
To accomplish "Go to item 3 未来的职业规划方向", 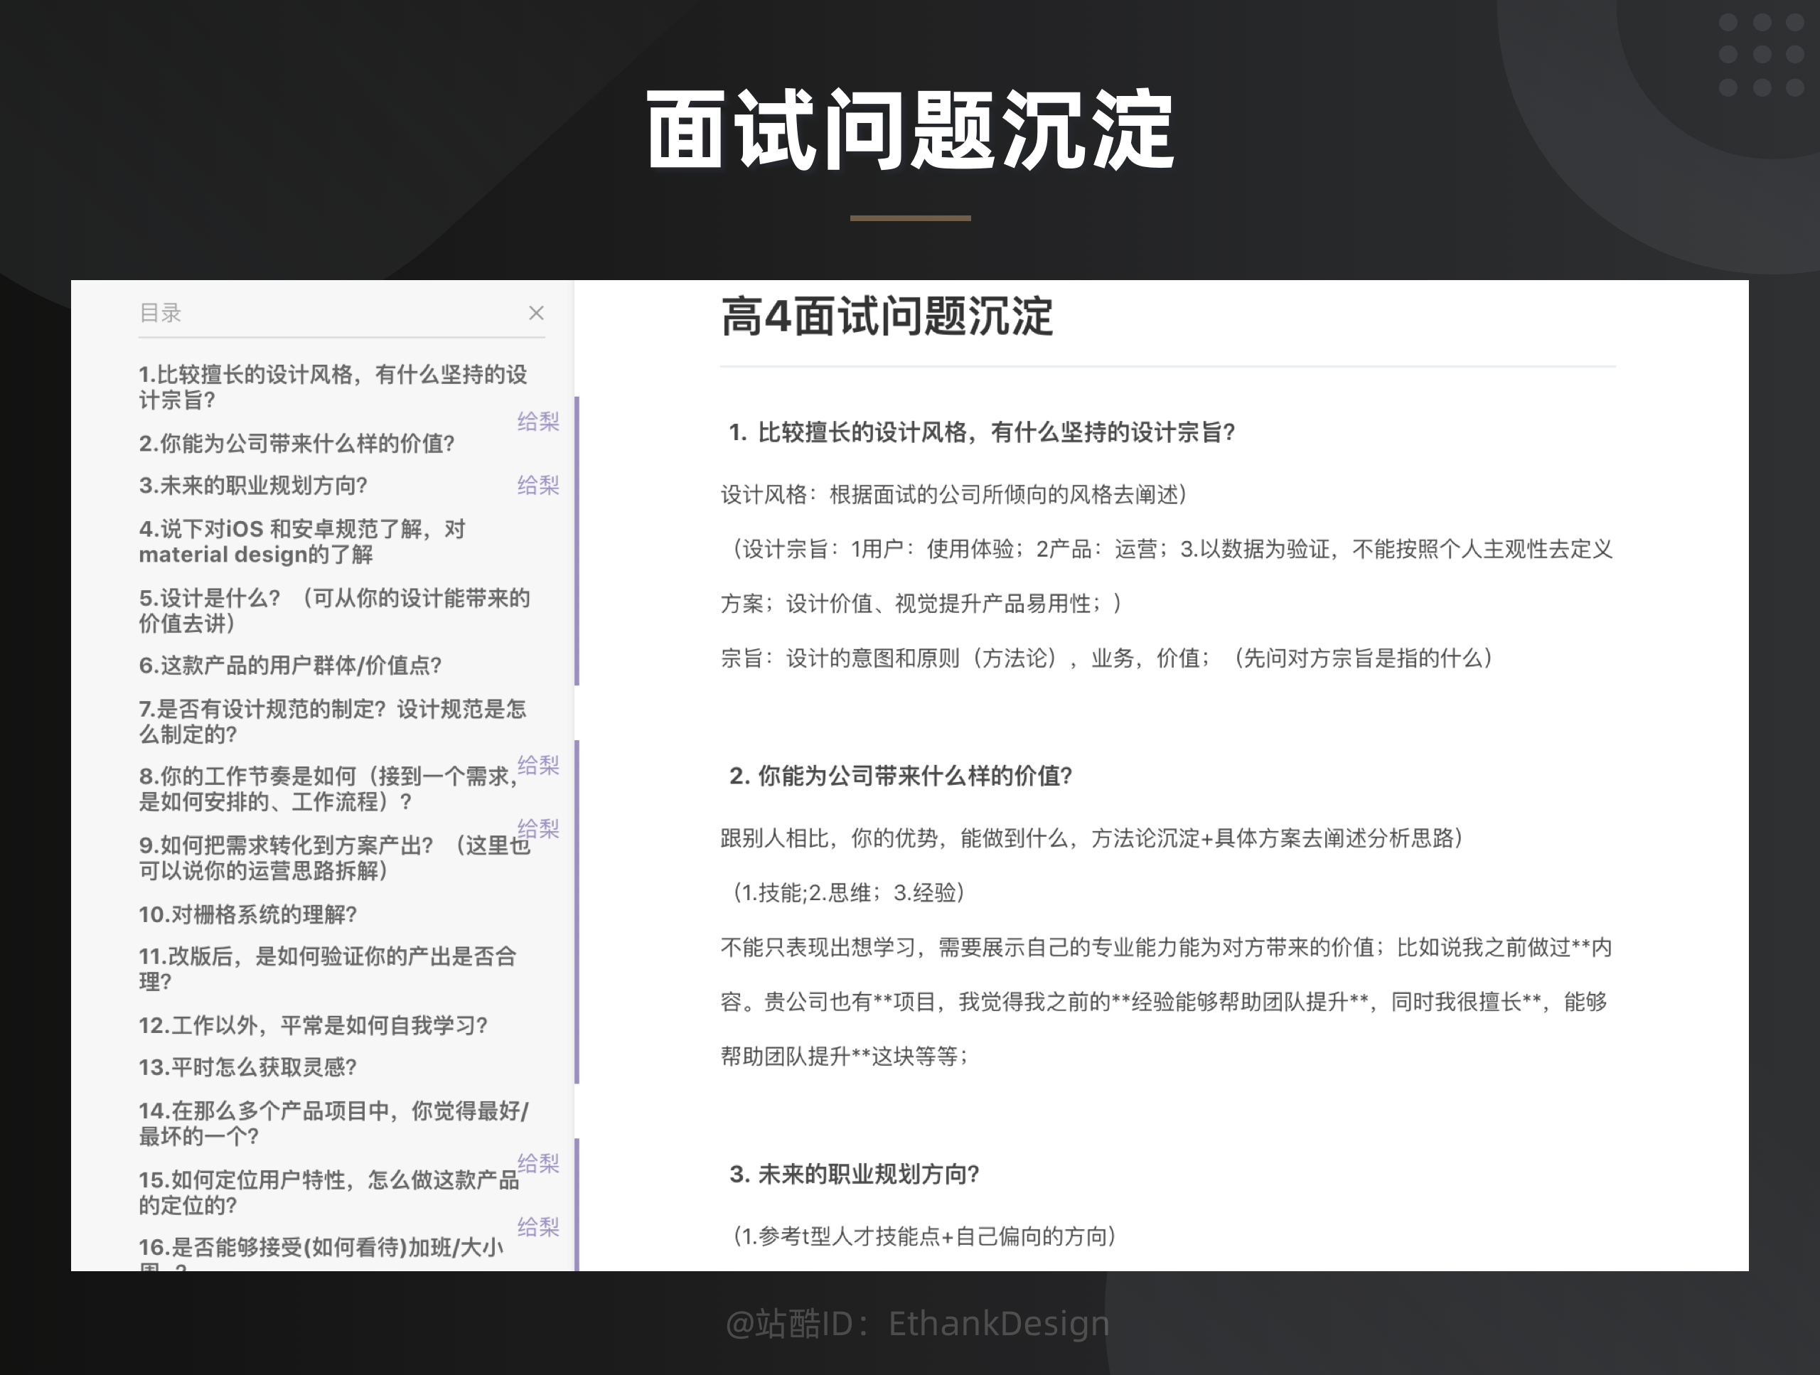I will pos(252,486).
